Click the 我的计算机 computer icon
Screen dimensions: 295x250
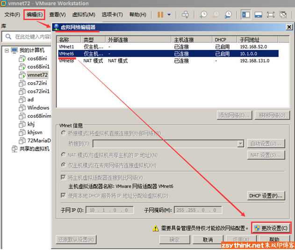(14, 50)
